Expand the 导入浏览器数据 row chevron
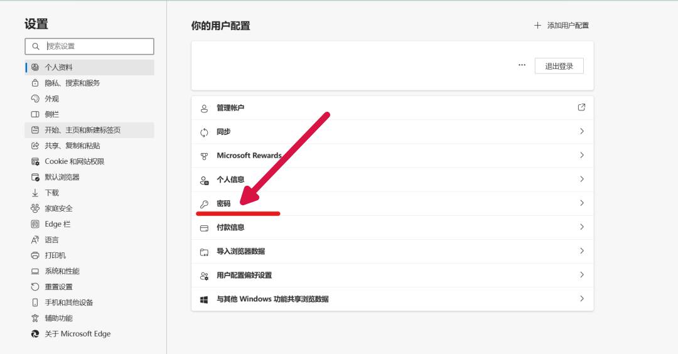The width and height of the screenshot is (678, 354). [581, 250]
